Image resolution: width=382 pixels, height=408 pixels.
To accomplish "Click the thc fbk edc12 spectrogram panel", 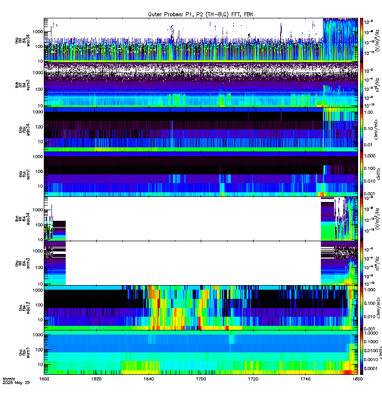I will tap(201, 308).
